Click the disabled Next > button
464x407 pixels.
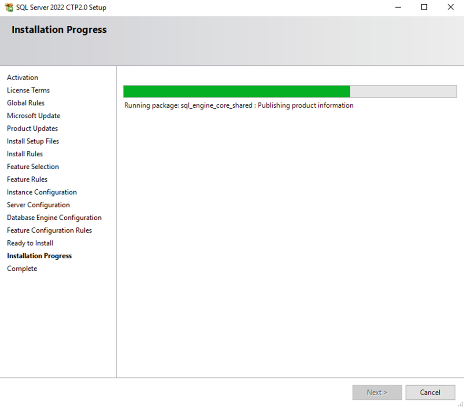pos(377,392)
